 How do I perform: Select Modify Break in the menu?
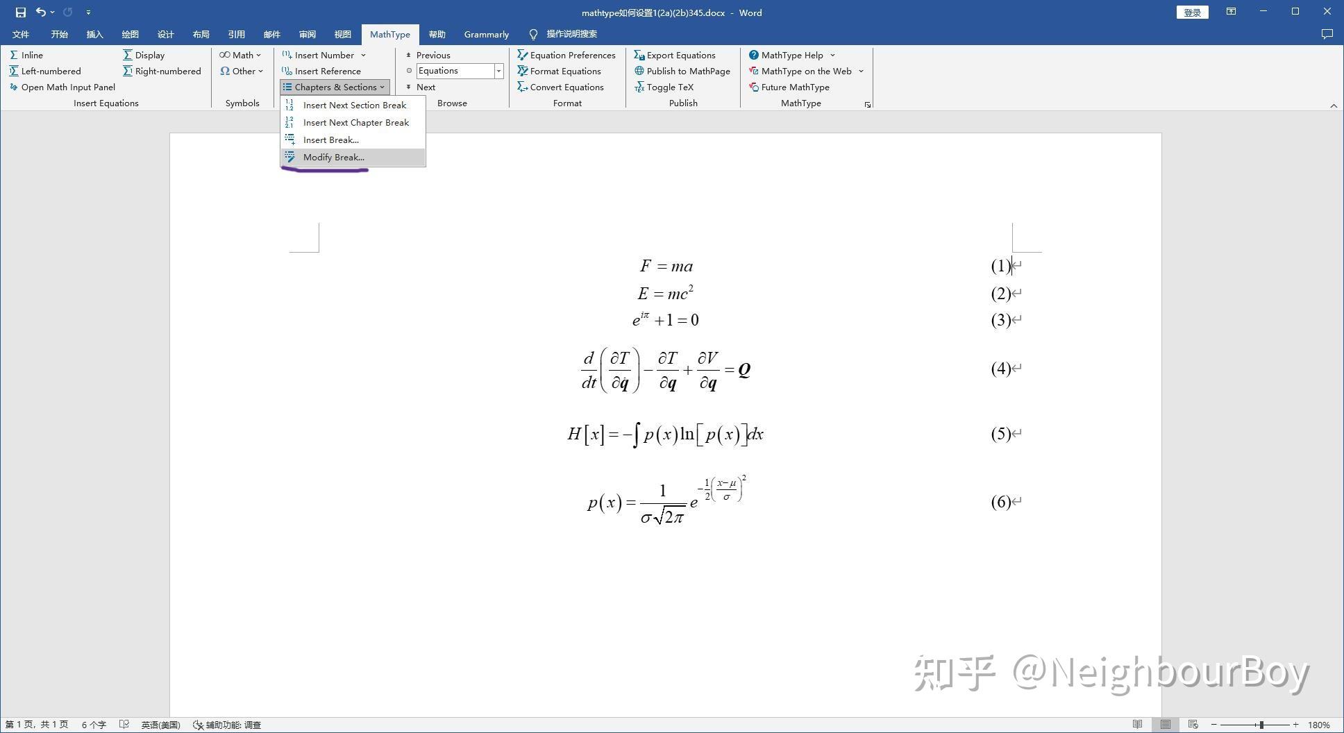tap(333, 157)
